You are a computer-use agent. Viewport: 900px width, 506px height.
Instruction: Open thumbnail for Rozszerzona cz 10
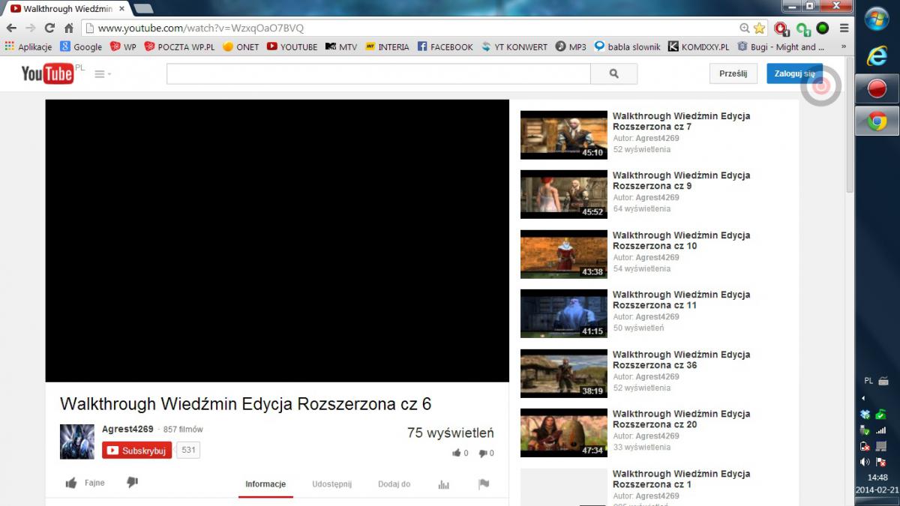(564, 254)
